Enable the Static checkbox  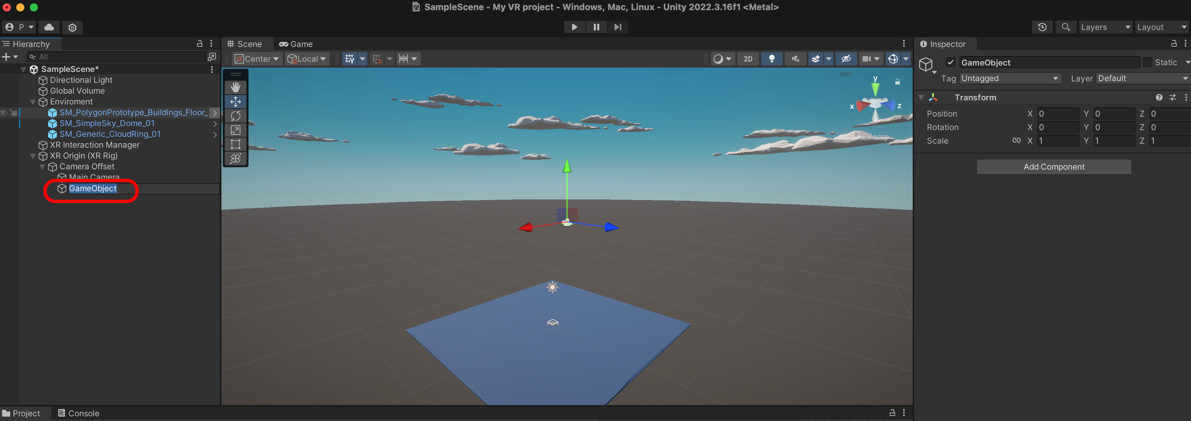(x=1148, y=62)
